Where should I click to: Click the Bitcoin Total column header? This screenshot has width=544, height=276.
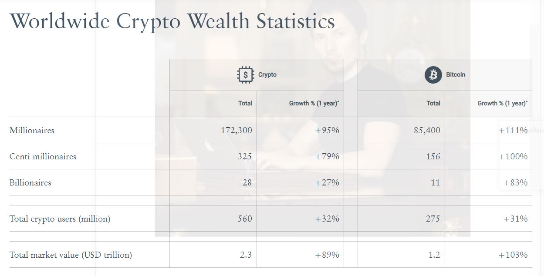tap(433, 104)
